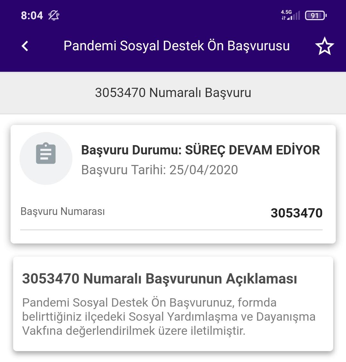Tap the battery indicator showing 91

point(316,15)
